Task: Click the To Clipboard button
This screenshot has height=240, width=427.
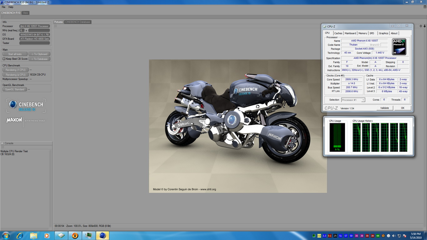Action: click(x=39, y=54)
